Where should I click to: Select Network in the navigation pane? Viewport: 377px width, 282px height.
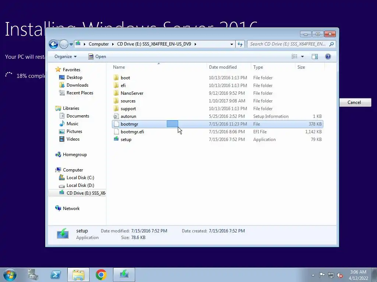click(71, 209)
